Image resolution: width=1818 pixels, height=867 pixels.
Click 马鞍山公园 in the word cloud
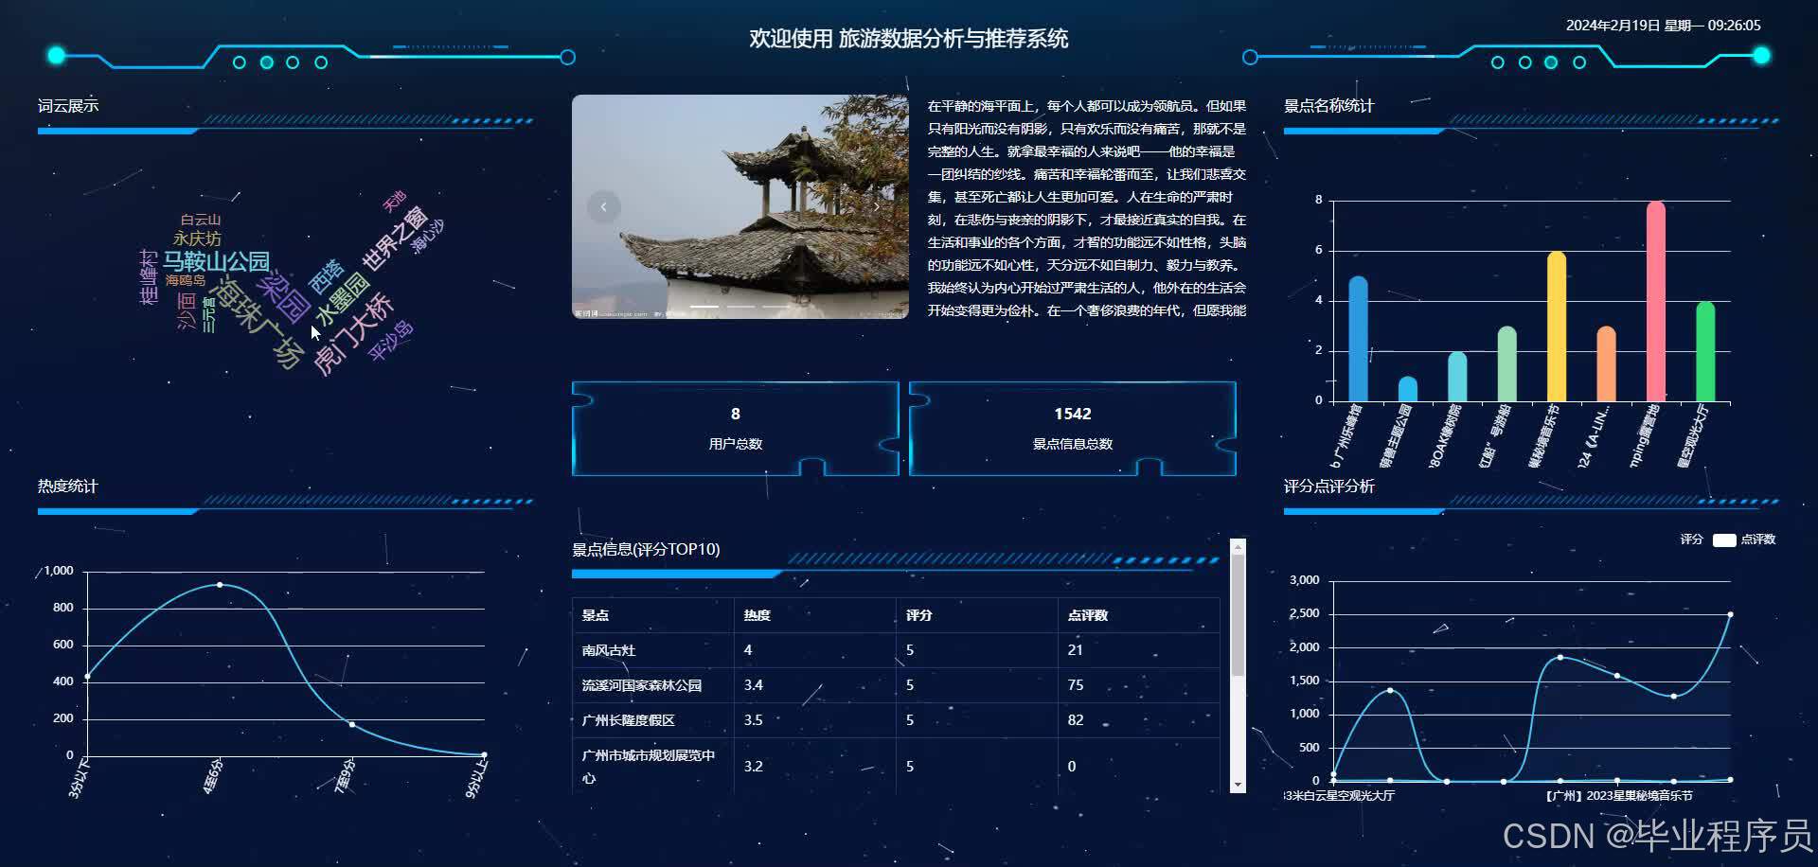pyautogui.click(x=217, y=262)
